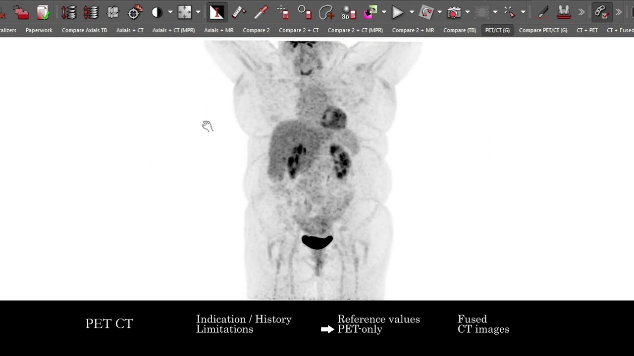Switch to Compare Axials TB tab
634x356 pixels.
click(x=84, y=30)
